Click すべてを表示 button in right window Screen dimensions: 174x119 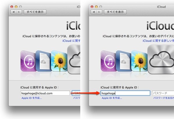coord(115,12)
